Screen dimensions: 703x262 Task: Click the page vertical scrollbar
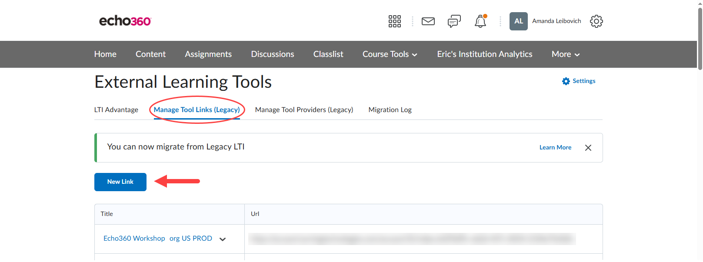(x=700, y=38)
